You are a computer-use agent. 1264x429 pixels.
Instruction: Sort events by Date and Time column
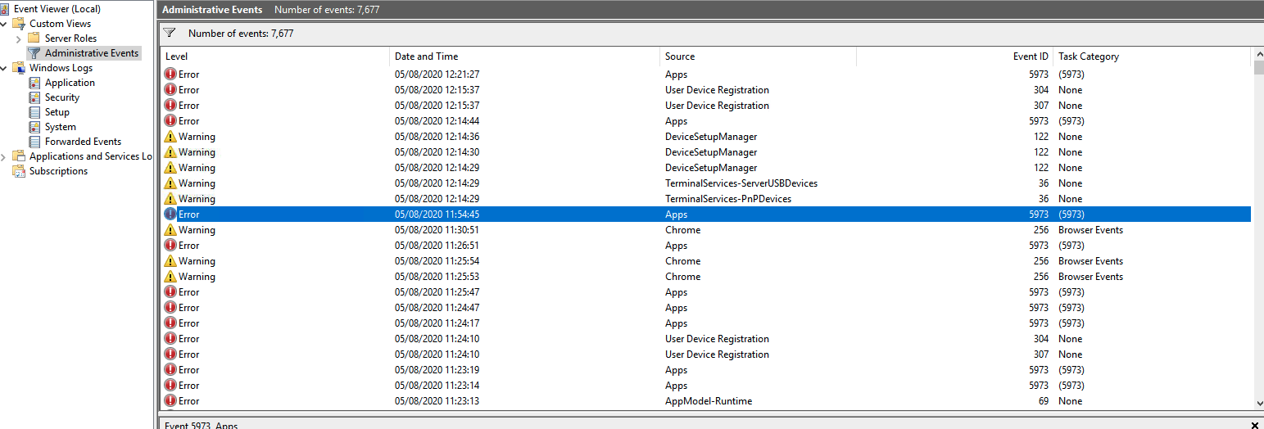[x=524, y=56]
